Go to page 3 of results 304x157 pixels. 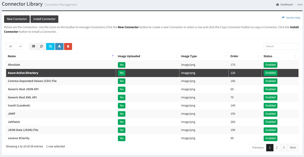[x=284, y=148]
